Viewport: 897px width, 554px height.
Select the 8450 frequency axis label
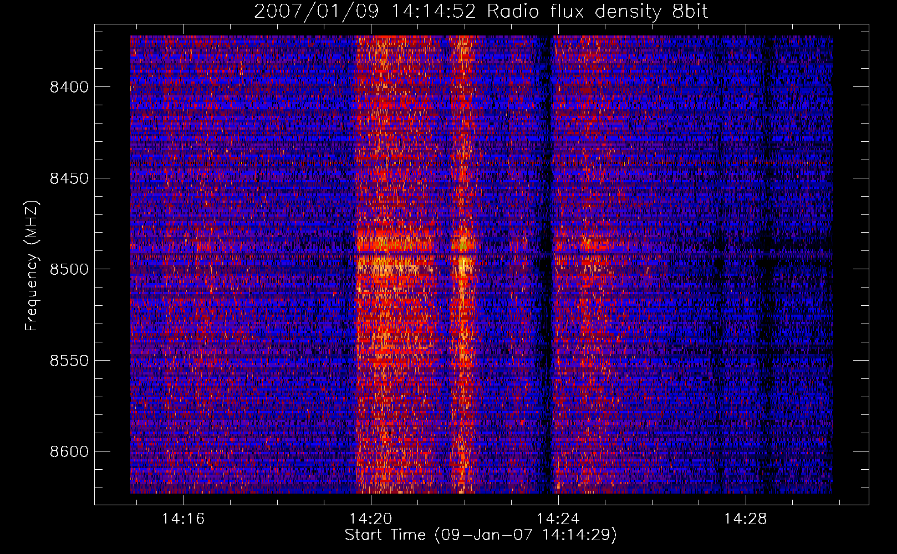69,178
